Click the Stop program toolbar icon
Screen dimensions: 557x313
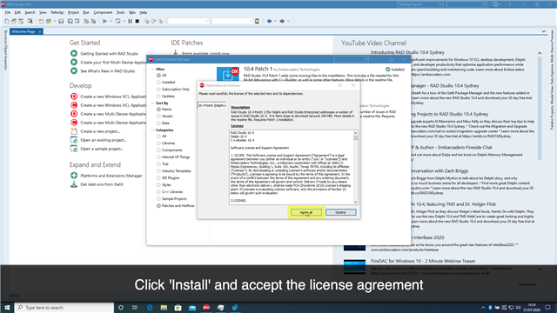(138, 21)
